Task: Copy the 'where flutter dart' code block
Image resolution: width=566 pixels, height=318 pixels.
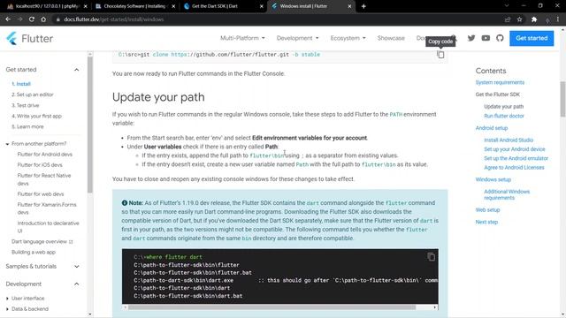Action: click(x=431, y=257)
